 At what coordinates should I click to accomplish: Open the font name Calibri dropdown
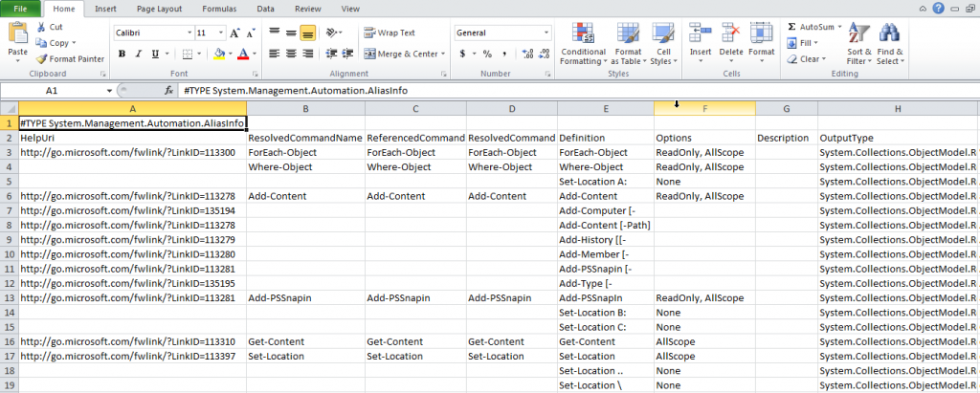tap(190, 33)
